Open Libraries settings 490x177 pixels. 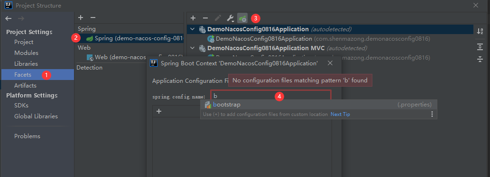[x=26, y=64]
